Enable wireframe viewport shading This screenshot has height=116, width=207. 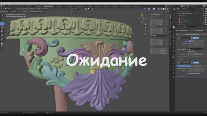(161, 9)
